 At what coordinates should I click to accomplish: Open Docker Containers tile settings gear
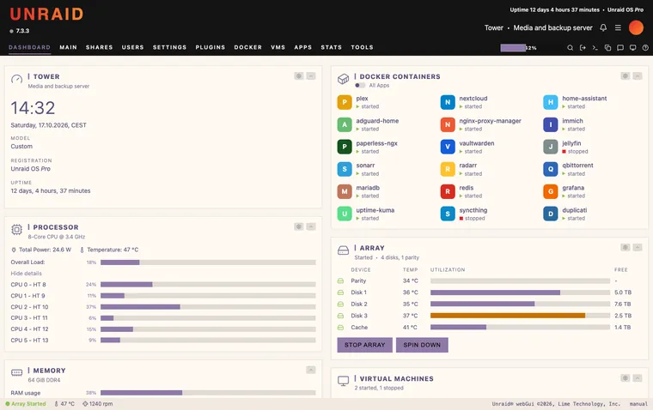pos(626,76)
